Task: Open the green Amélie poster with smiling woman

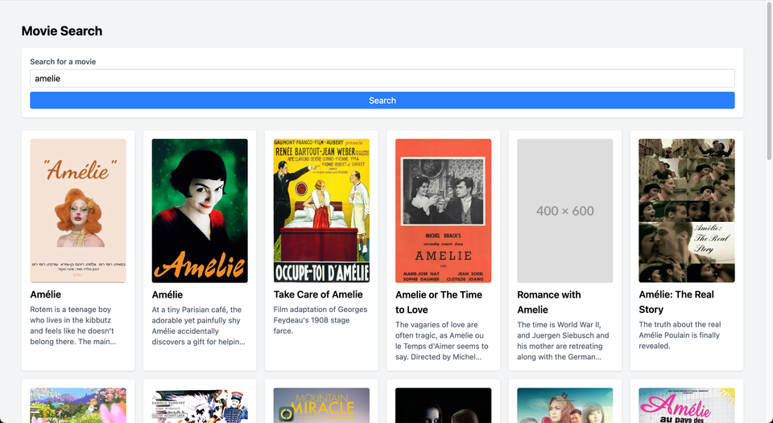Action: point(200,211)
